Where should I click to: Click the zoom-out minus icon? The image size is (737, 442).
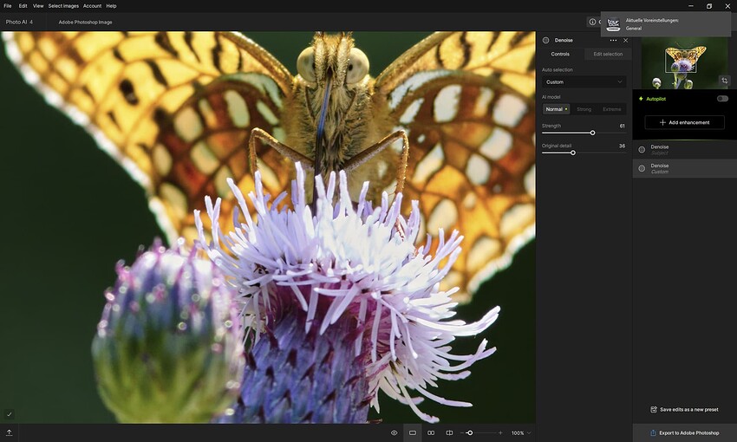[x=463, y=432]
